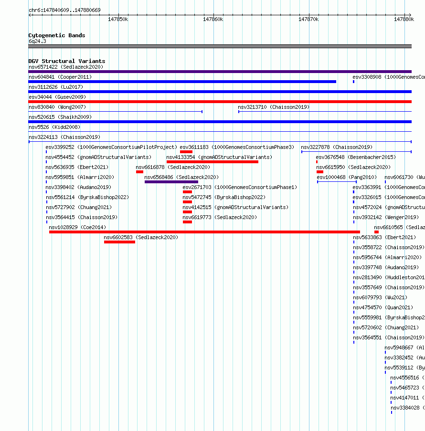Open nsv520615 (Shaikh2009) label
The image size is (425, 431).
pos(60,117)
